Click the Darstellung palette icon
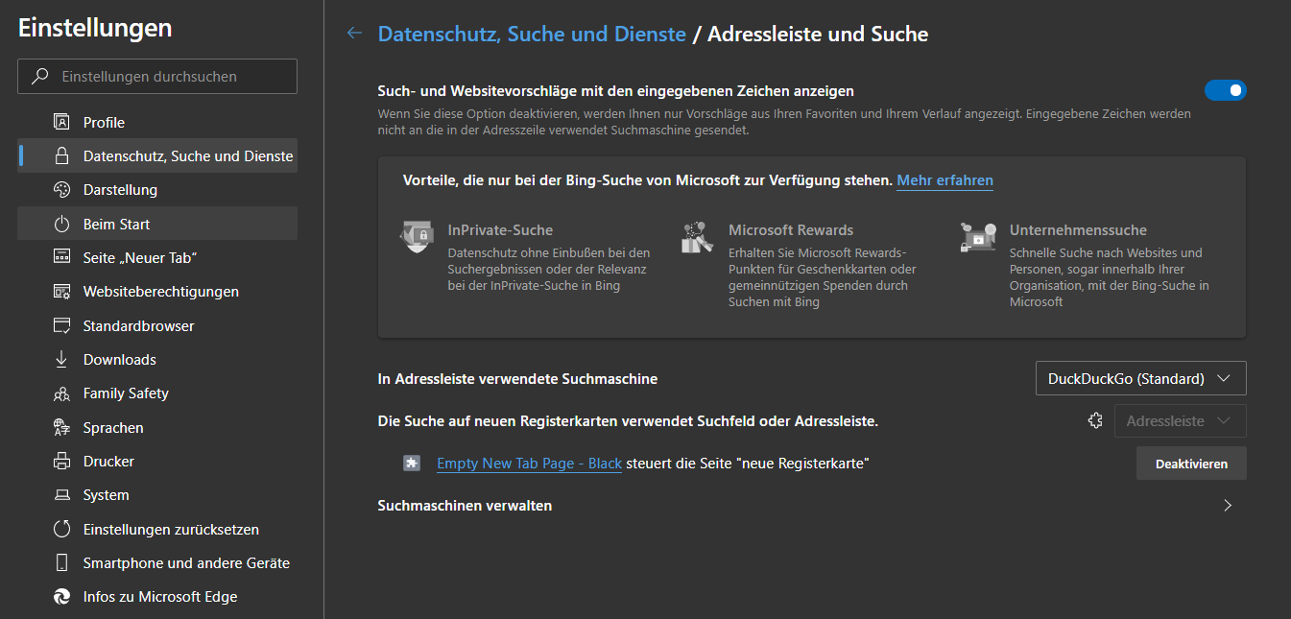 point(62,190)
